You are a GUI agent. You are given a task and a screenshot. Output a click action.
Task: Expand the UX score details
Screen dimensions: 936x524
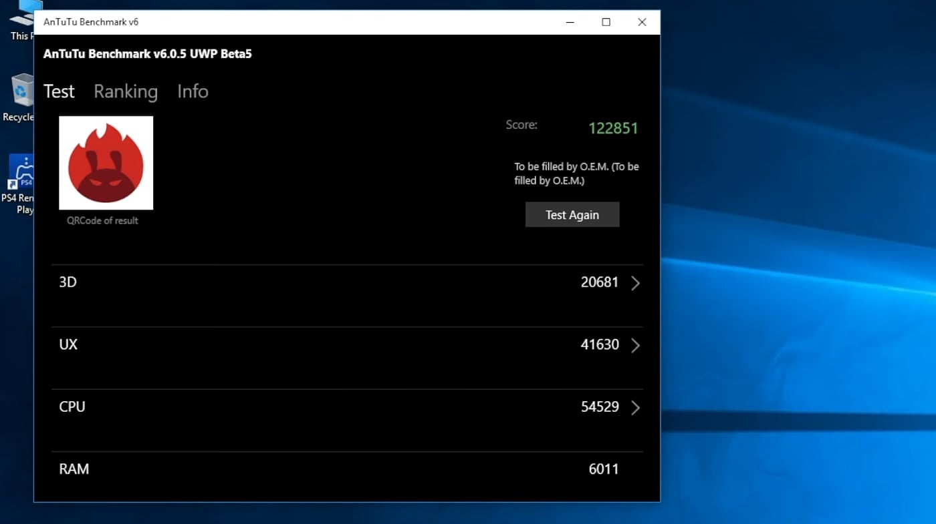(634, 345)
